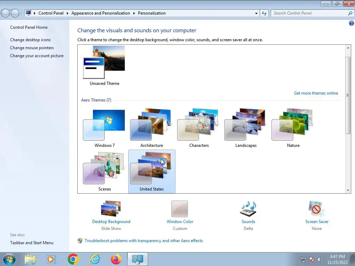Open Taskbar and Start Menu settings

[32, 243]
